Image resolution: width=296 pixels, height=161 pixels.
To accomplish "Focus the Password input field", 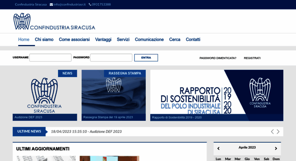I will pos(111,58).
